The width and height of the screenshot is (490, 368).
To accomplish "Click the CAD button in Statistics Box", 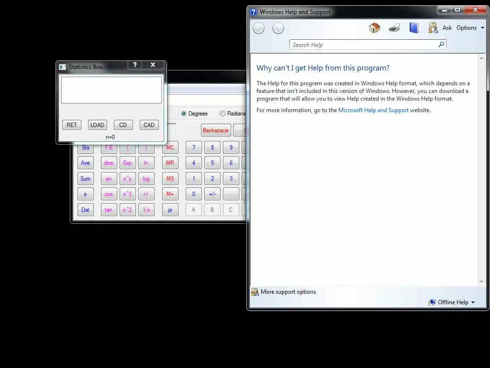I will click(149, 125).
